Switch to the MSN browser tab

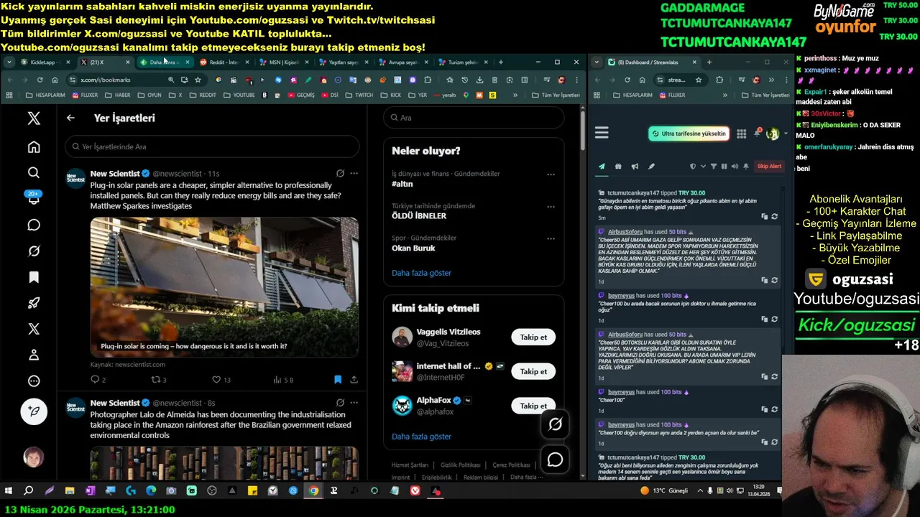pyautogui.click(x=282, y=62)
